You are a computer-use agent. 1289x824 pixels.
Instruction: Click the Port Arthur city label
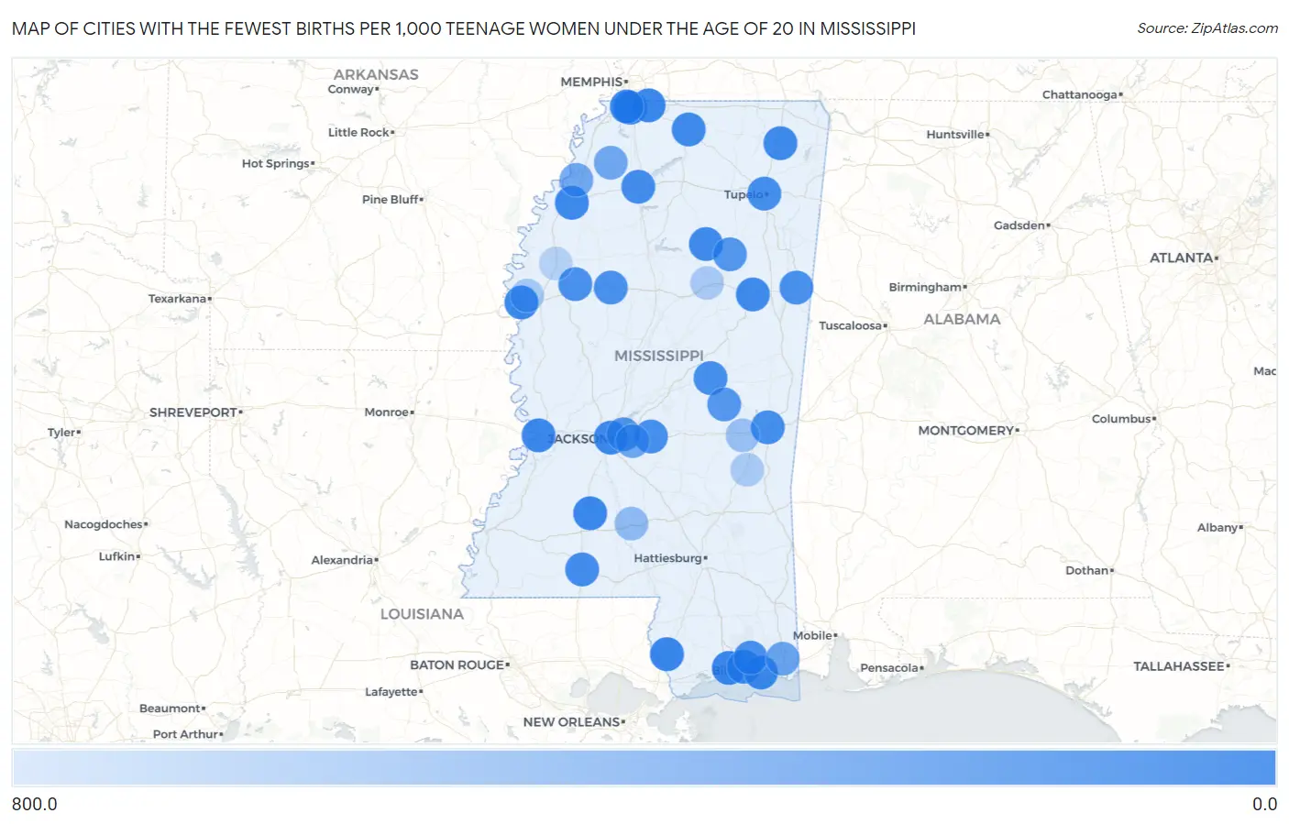[x=186, y=734]
